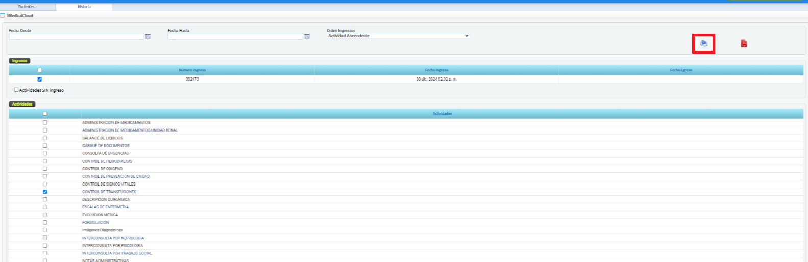This screenshot has height=262, width=808.
Task: Select all activities via Actividades header checkbox
Action: 45,114
